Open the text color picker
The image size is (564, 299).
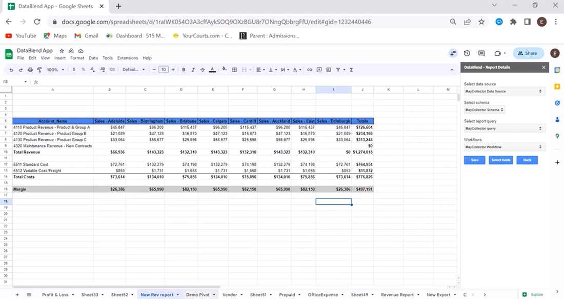212,70
